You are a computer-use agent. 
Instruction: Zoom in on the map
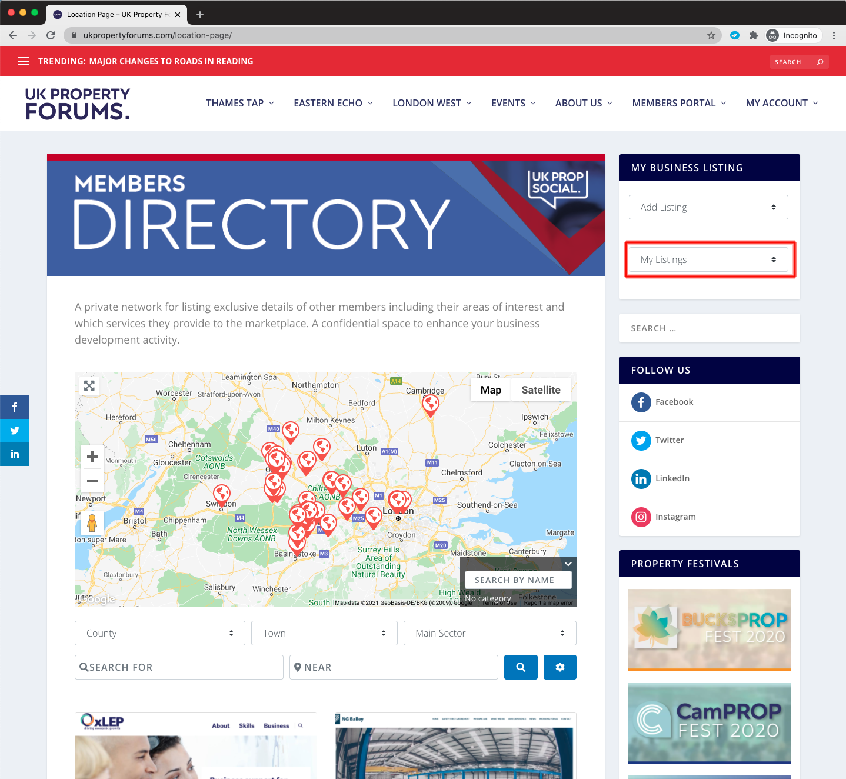point(92,457)
